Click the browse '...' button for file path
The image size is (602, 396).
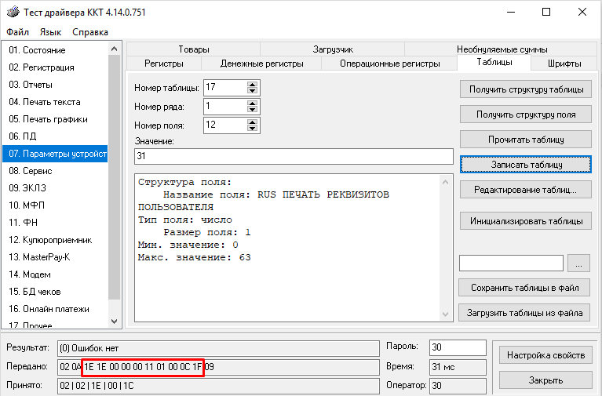[578, 263]
